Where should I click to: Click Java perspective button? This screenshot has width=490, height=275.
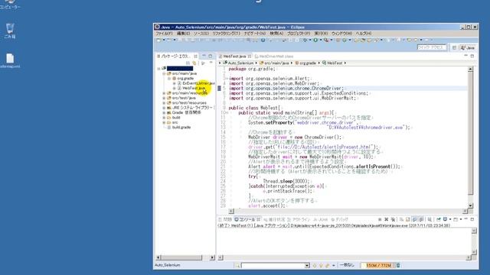[x=468, y=47]
